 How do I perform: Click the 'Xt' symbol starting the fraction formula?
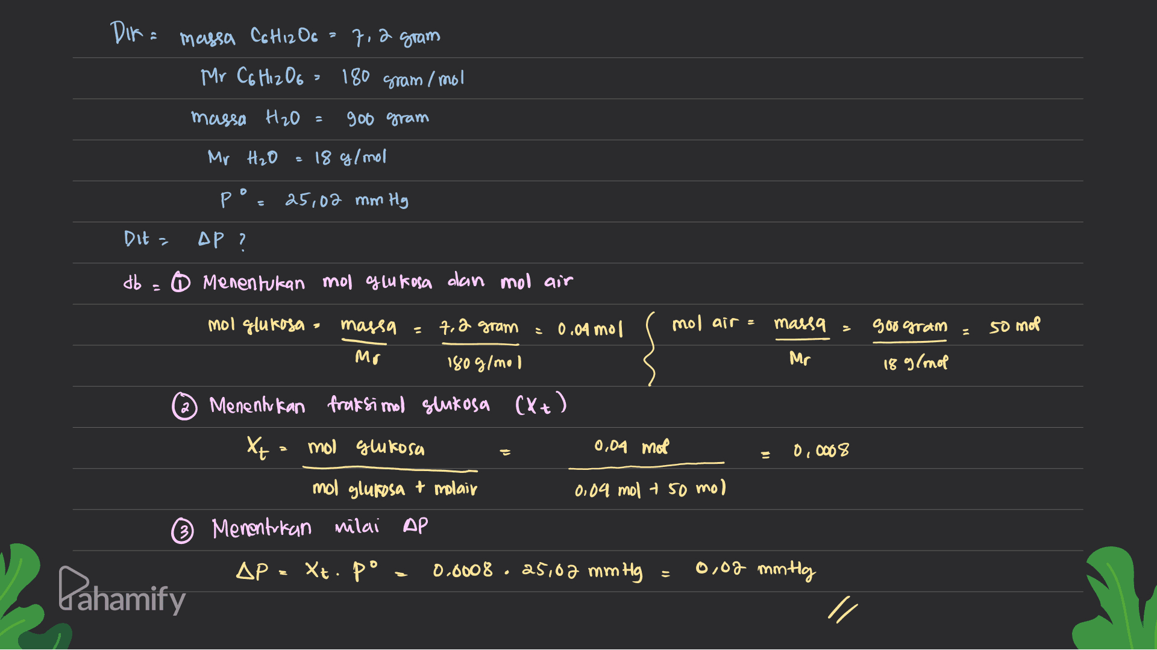pos(257,448)
